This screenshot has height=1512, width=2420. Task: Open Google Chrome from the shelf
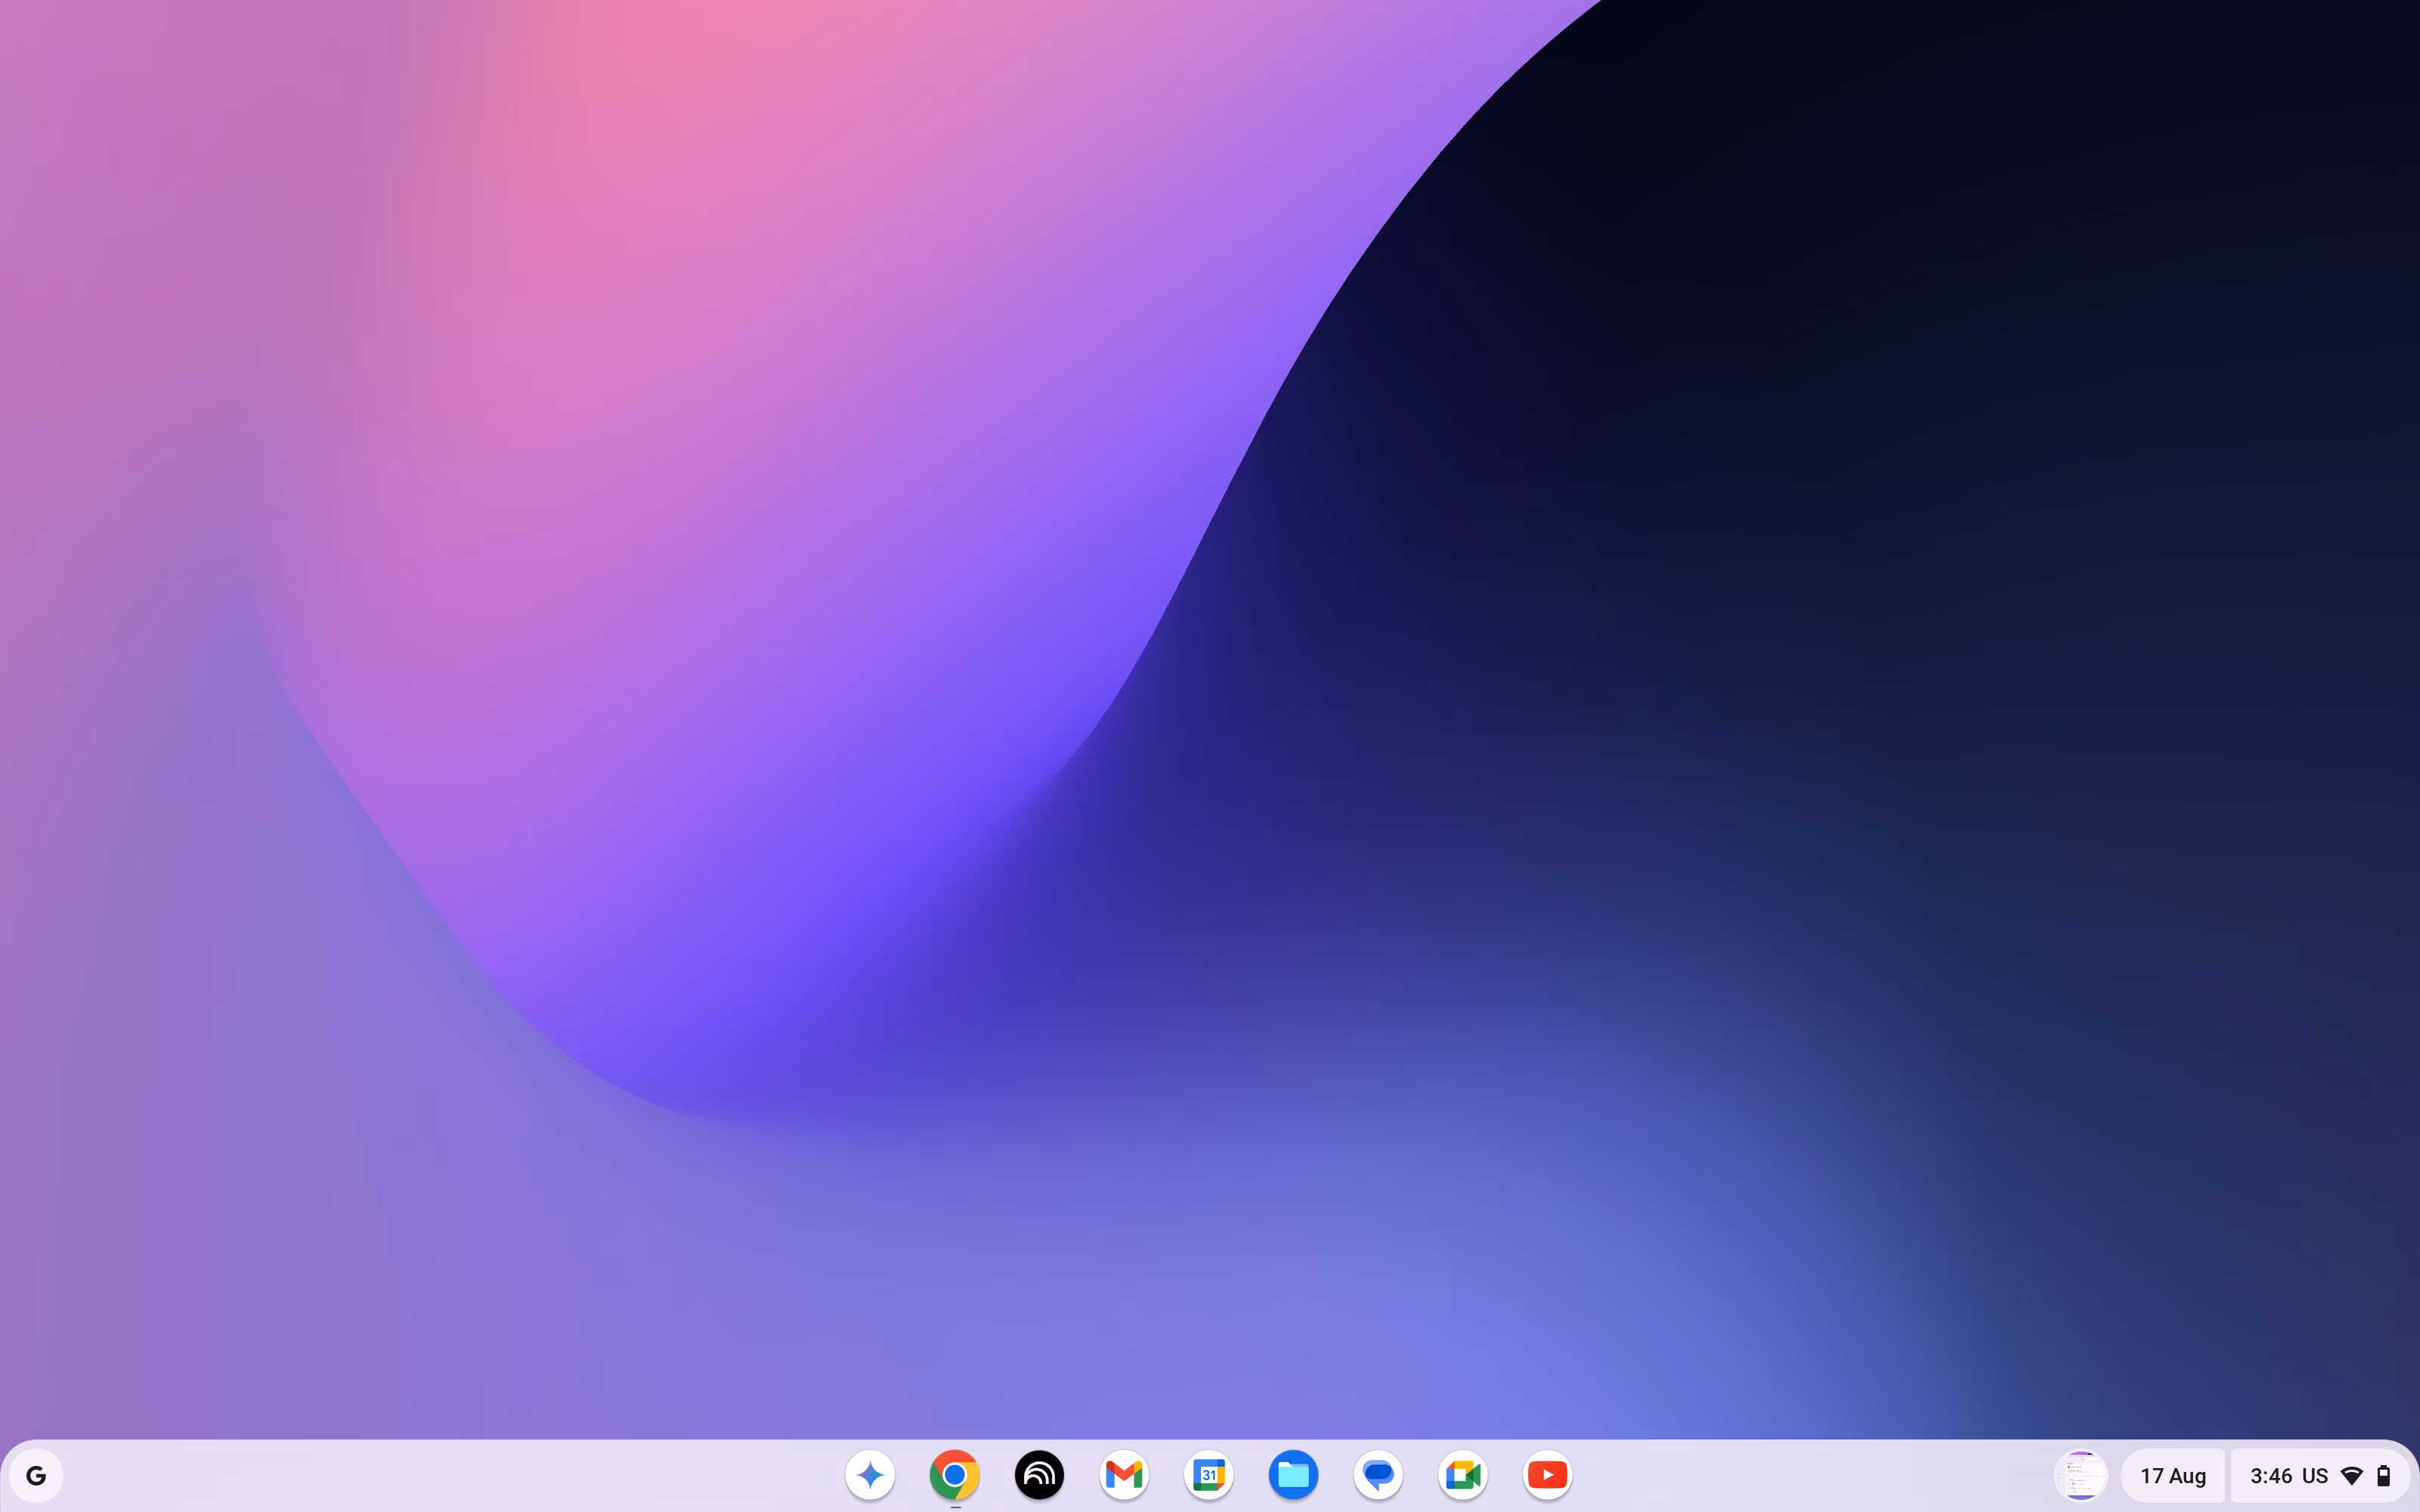click(x=955, y=1475)
